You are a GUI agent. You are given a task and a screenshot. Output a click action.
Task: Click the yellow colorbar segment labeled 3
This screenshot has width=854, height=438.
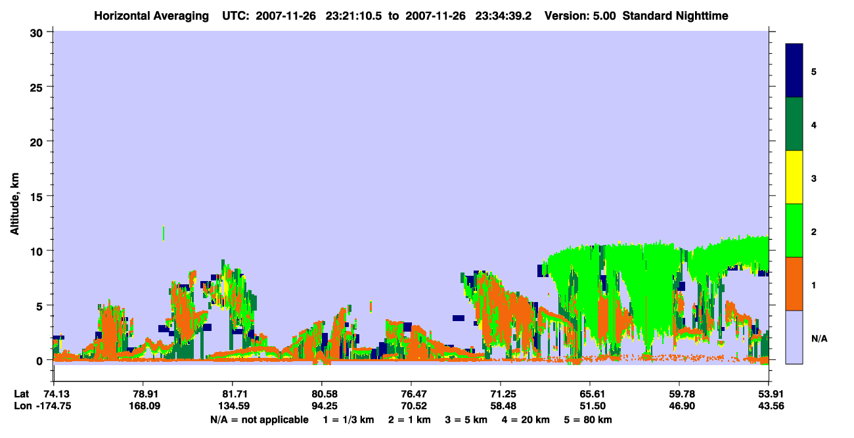[794, 177]
